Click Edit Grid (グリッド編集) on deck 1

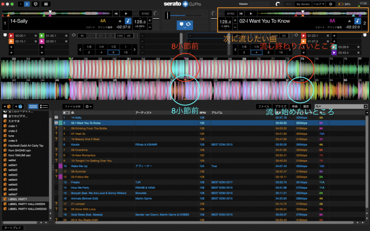click(x=105, y=27)
